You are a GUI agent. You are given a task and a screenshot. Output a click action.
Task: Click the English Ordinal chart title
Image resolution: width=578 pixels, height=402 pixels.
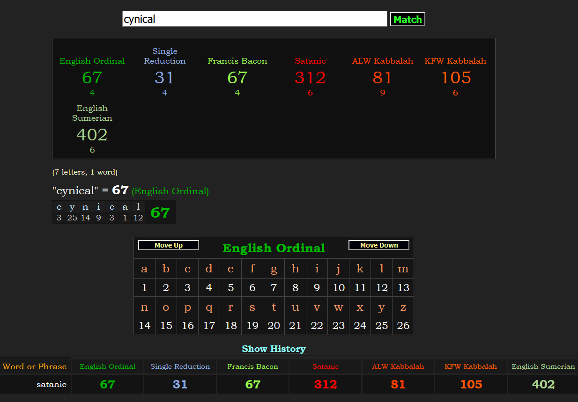(x=274, y=248)
